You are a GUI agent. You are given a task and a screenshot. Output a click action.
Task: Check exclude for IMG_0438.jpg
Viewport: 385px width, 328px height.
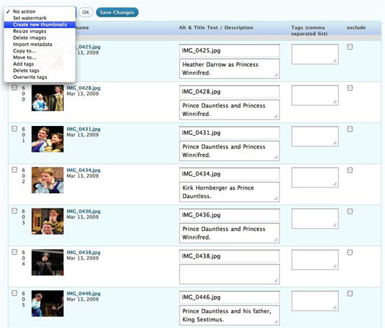(x=350, y=252)
